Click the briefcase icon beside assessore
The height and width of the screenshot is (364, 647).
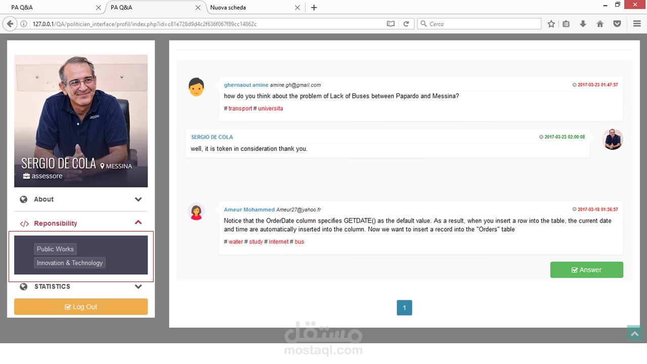click(26, 176)
